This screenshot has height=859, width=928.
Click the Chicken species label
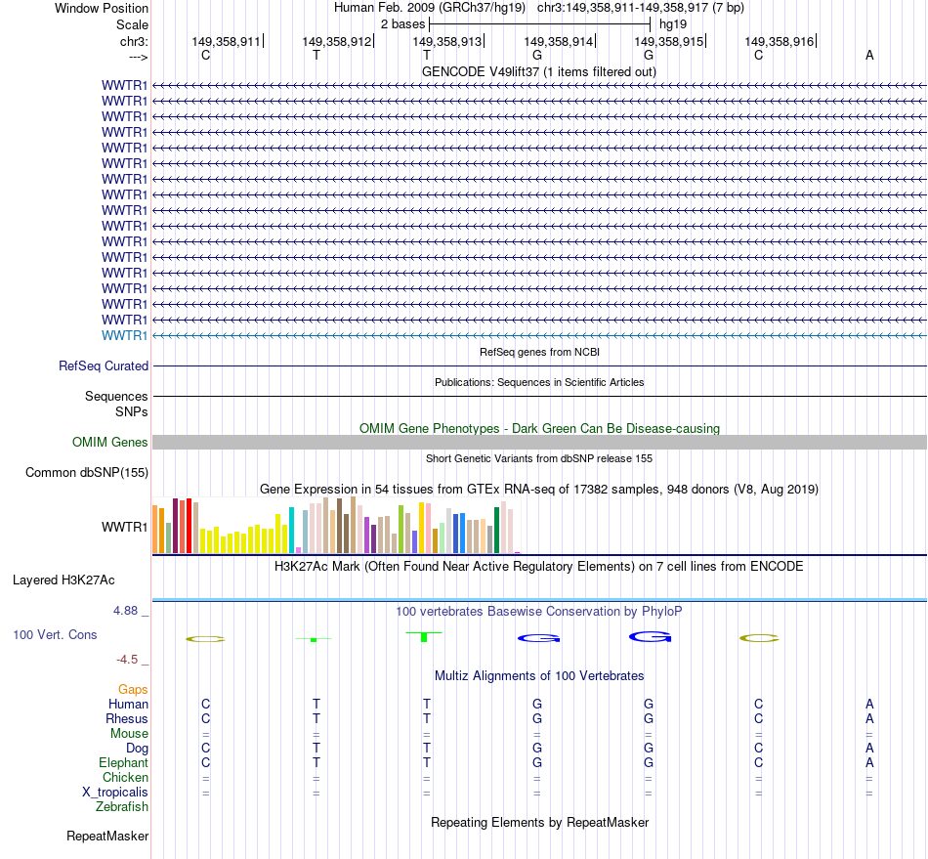click(x=125, y=777)
